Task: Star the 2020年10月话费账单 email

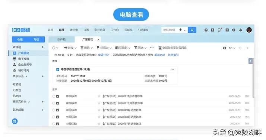Action: [x=99, y=103]
